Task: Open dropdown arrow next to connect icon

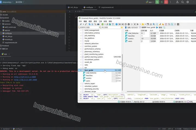Action: (x=83, y=24)
